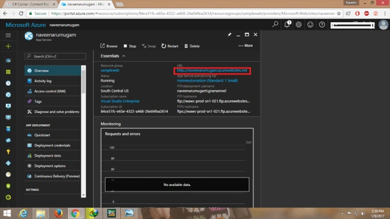390x219 pixels.
Task: Open Access control (IAM)
Action: [52, 91]
